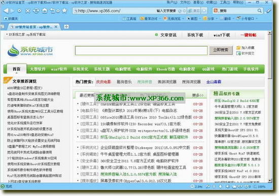The width and height of the screenshot is (279, 196).
Task: Open the 手机软件 navigation item
Action: [x=251, y=69]
